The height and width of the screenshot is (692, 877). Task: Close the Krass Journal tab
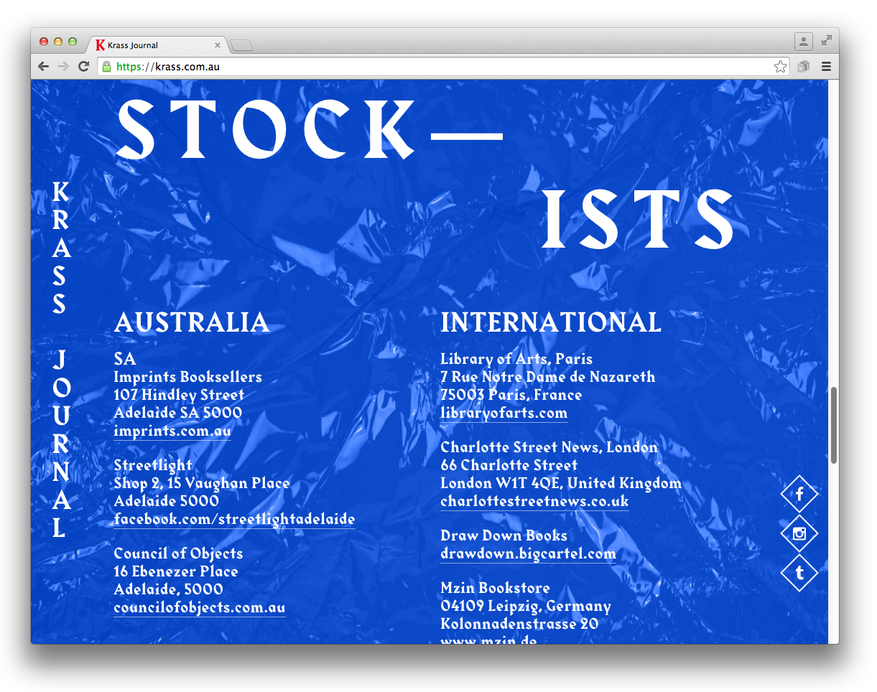point(218,45)
